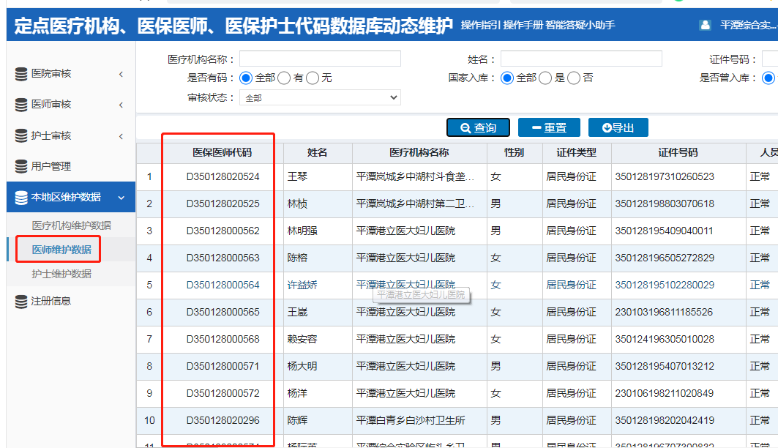Expand the 医院审核 menu chevron

(x=121, y=75)
